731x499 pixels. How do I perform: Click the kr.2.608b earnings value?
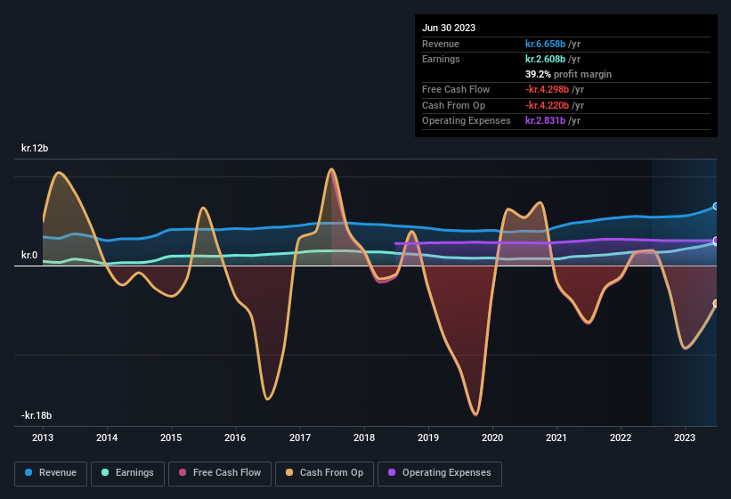click(x=545, y=59)
